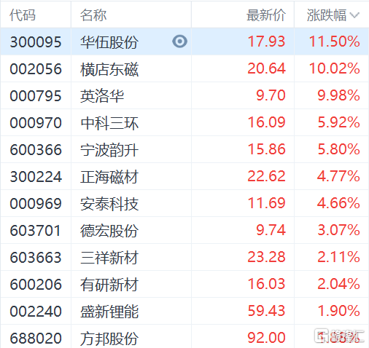Select stock row 横店东磁

184,68
